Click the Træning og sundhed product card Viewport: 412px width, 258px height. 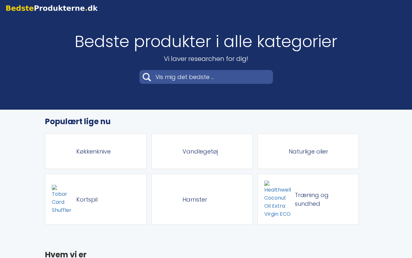coord(308,199)
